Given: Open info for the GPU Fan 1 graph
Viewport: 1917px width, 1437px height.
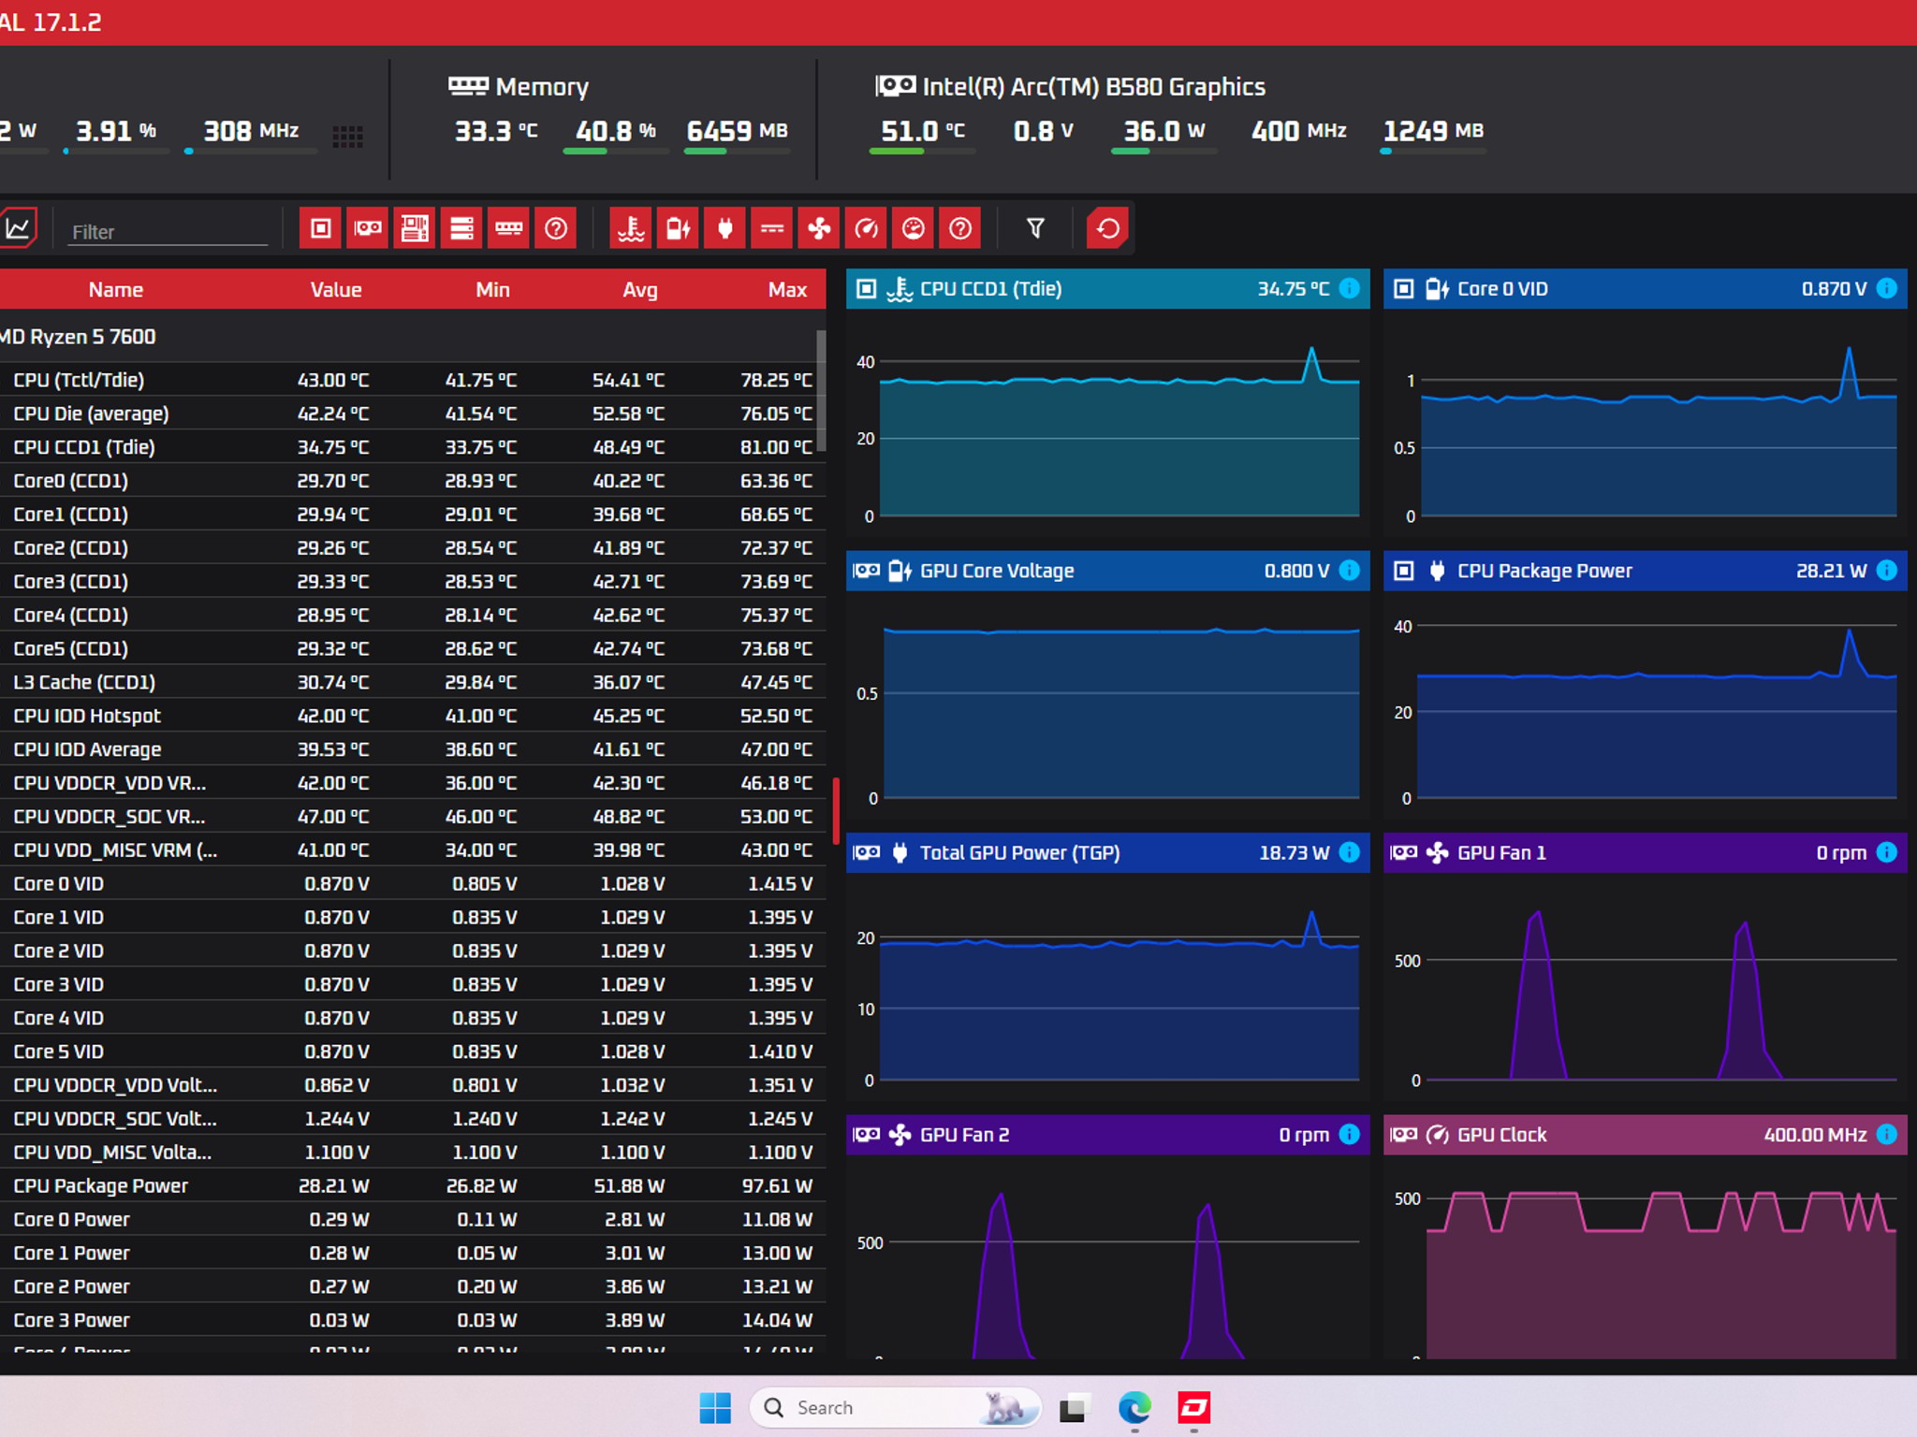Looking at the screenshot, I should pyautogui.click(x=1887, y=851).
